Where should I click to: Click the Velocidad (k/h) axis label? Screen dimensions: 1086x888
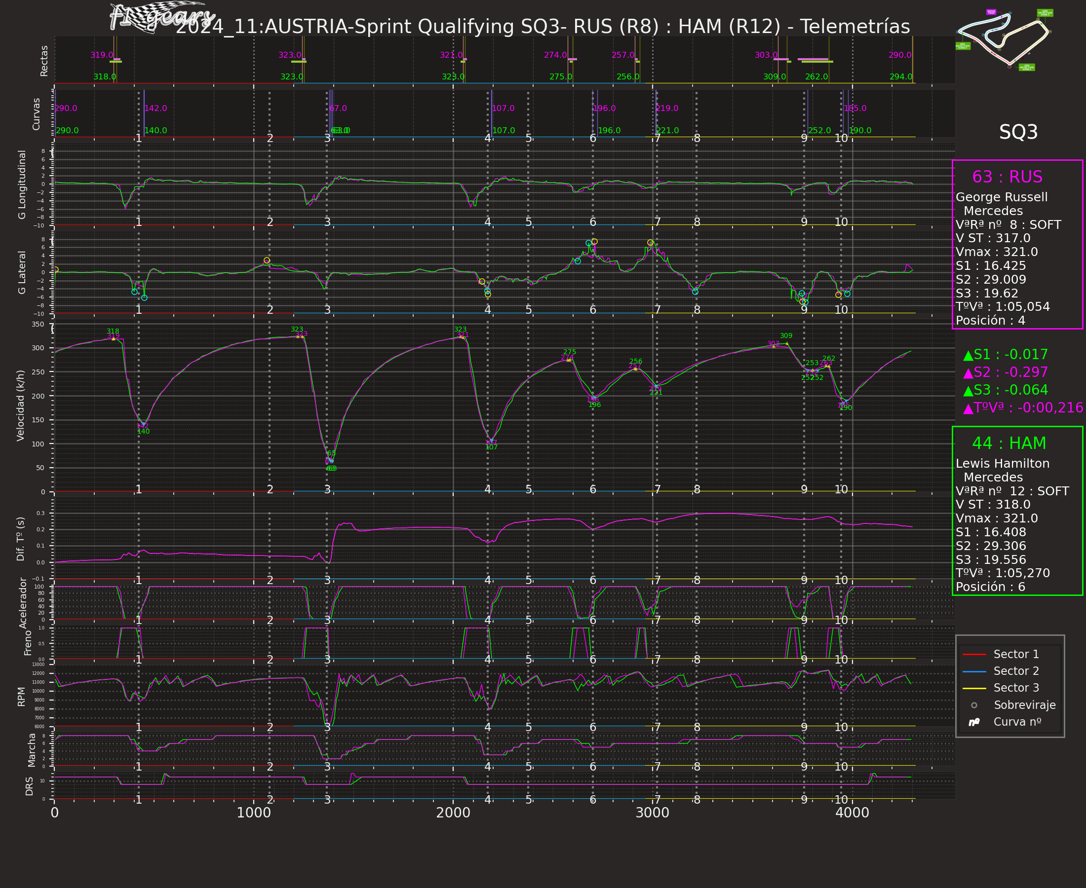20,405
